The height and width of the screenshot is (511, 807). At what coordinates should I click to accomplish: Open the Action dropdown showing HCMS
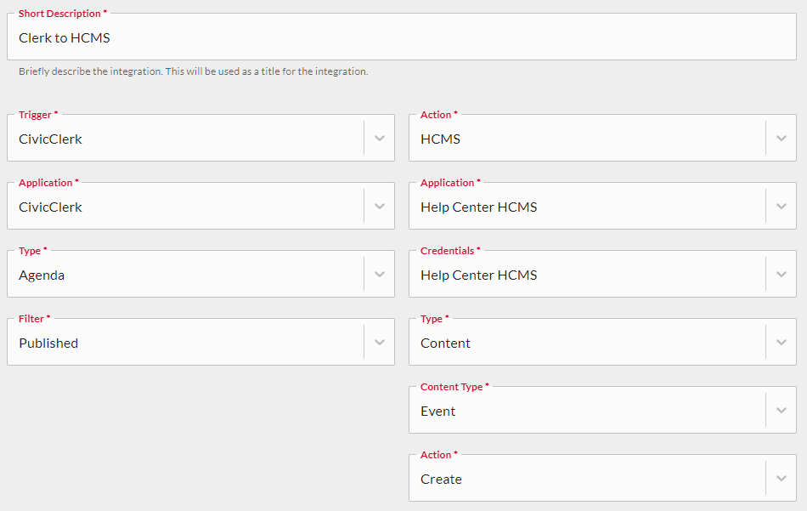click(602, 138)
